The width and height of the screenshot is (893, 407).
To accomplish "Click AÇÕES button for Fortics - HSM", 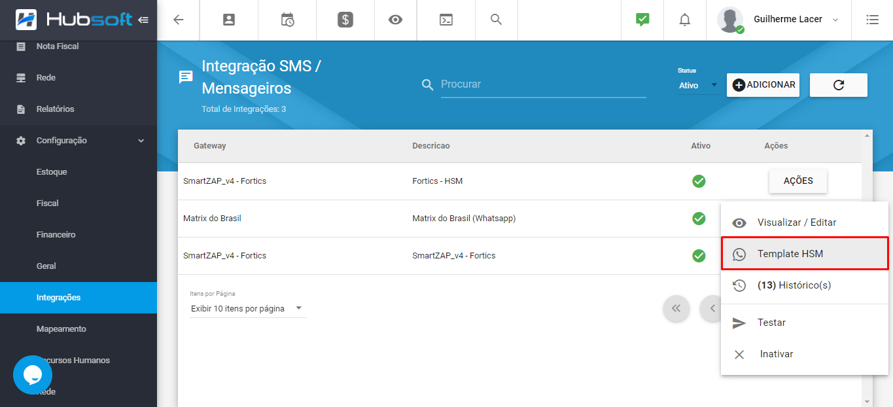I will click(x=798, y=181).
